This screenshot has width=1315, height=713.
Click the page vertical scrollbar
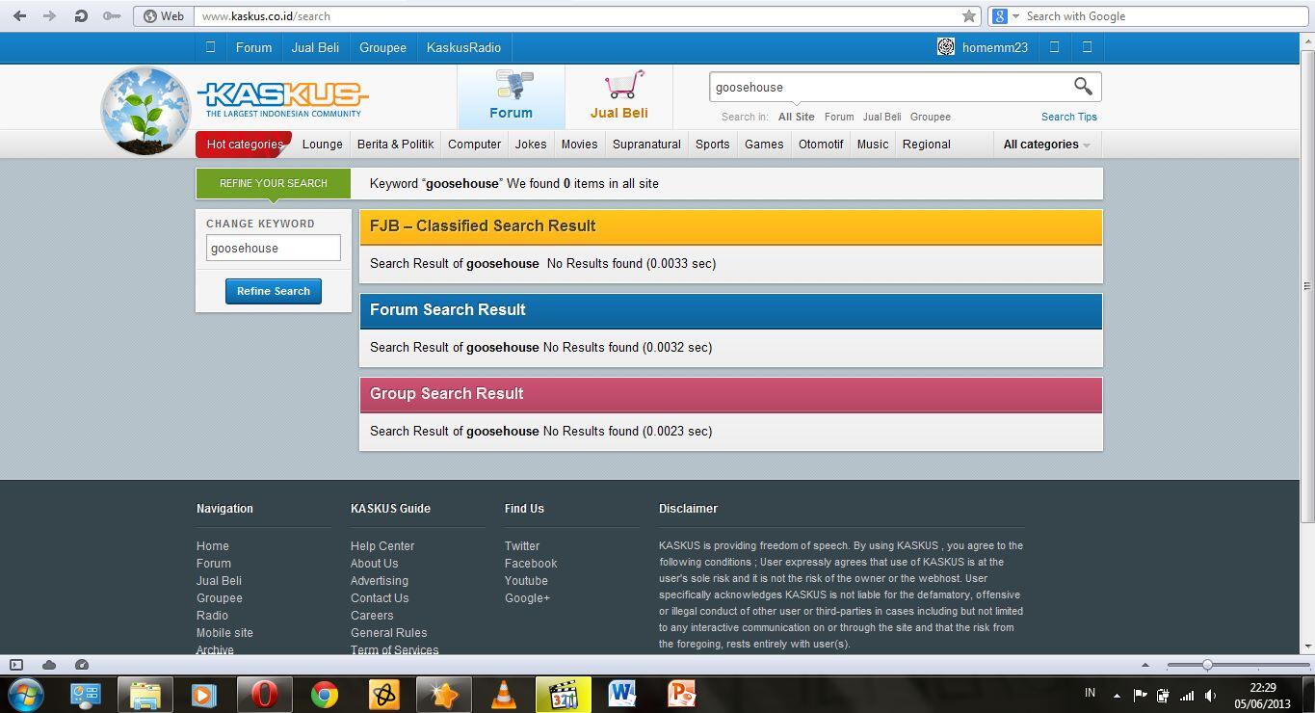pos(1307,285)
